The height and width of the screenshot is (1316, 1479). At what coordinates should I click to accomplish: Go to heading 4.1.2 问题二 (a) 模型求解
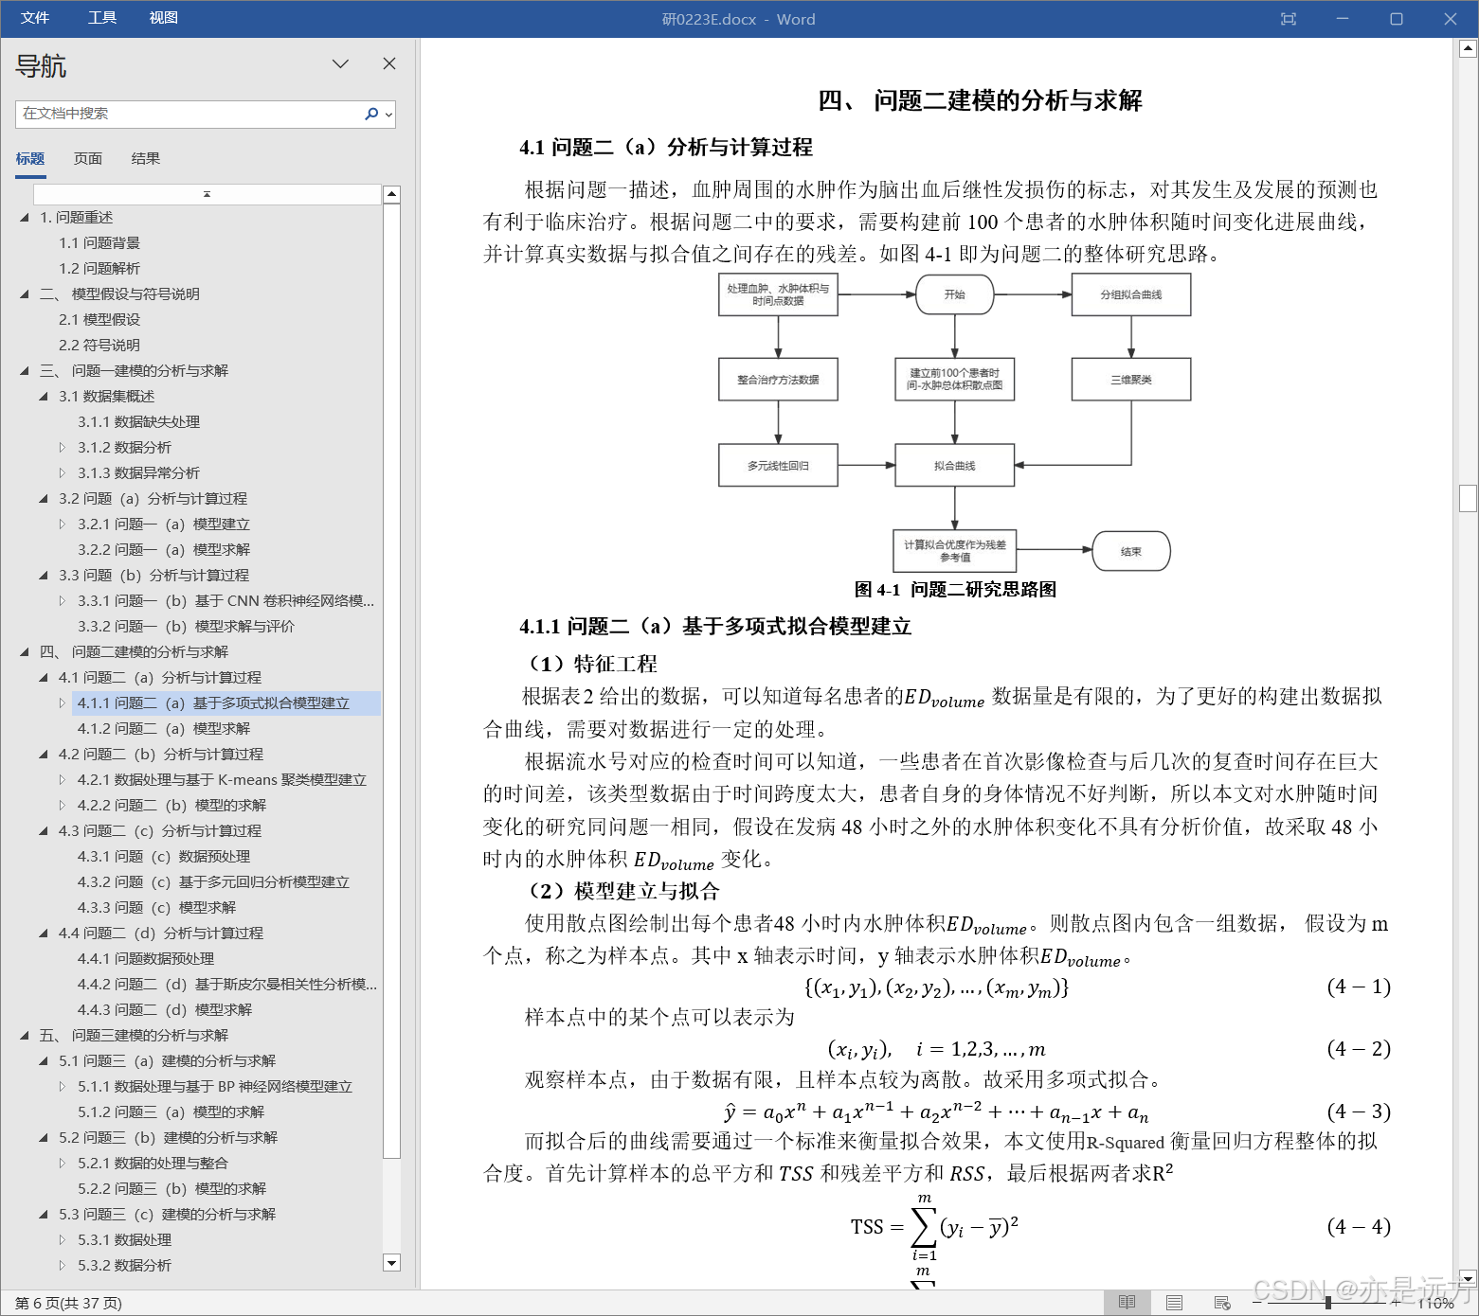tap(164, 729)
